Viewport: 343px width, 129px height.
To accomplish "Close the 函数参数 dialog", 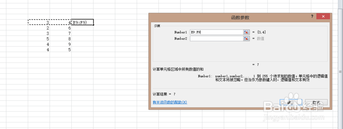I will 323,16.
